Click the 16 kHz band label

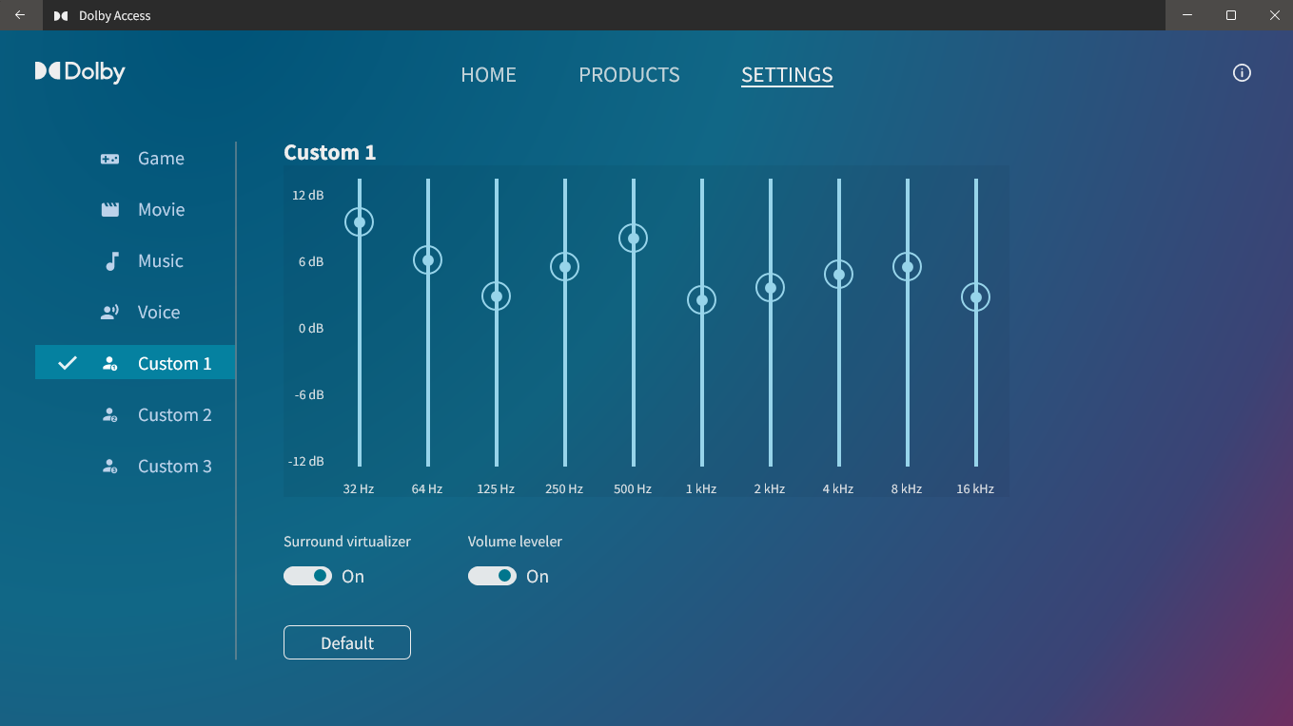click(975, 489)
